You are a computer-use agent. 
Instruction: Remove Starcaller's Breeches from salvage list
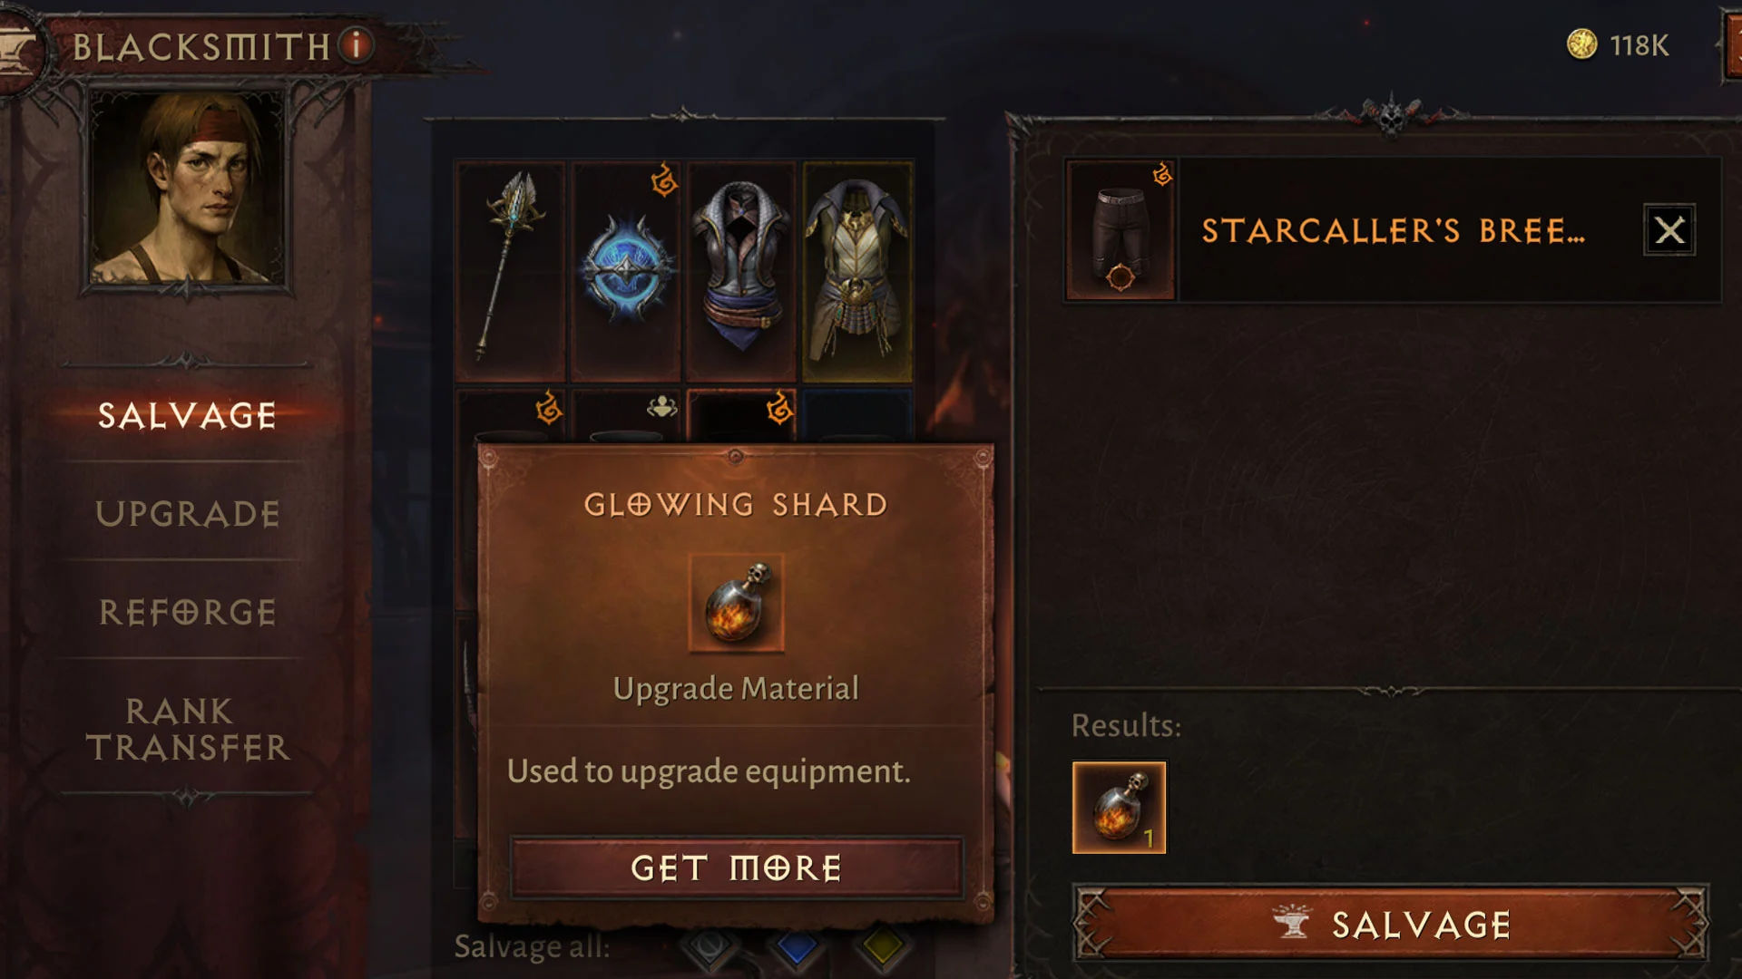[1669, 230]
